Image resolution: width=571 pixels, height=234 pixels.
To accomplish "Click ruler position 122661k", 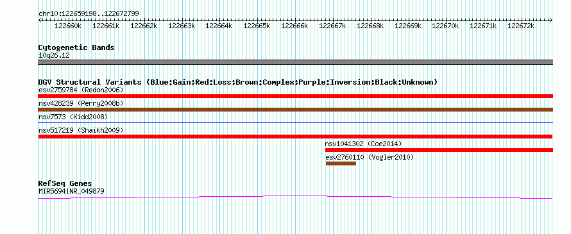I will coord(106,26).
